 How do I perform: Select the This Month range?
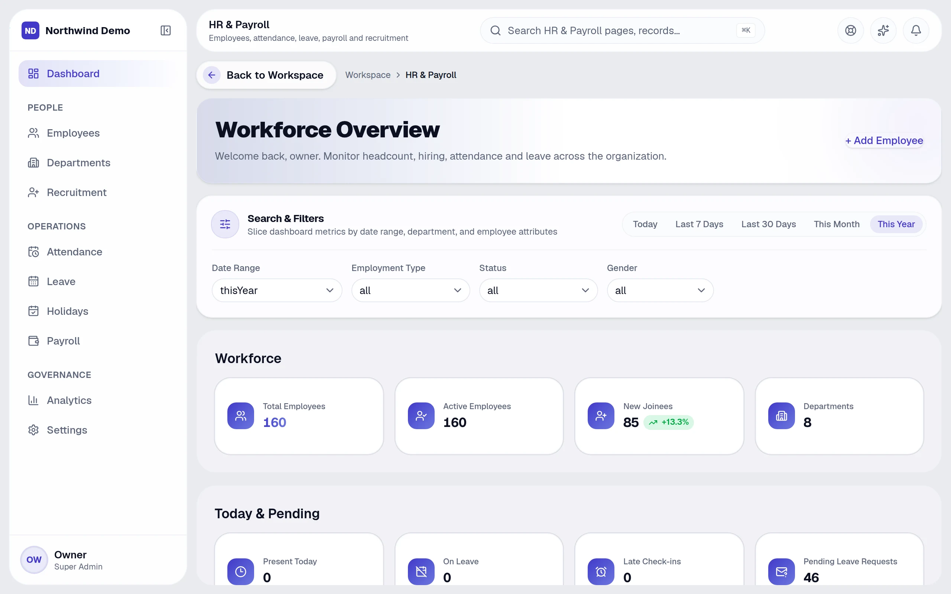click(836, 224)
